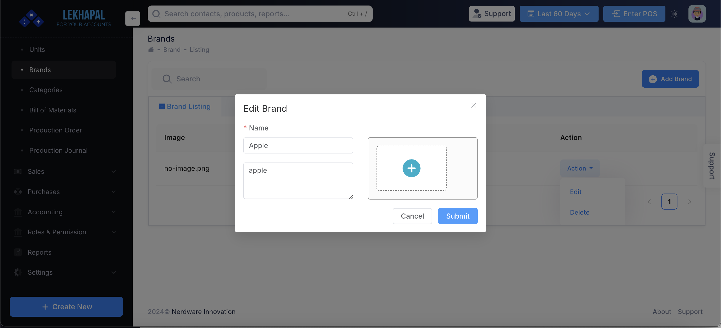Viewport: 721px width, 328px height.
Task: Open the Action dropdown in the table row
Action: [x=580, y=168]
